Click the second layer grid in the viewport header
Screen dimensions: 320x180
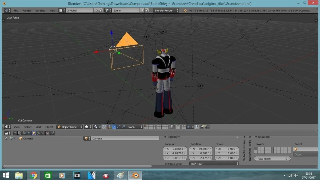coord(163,127)
